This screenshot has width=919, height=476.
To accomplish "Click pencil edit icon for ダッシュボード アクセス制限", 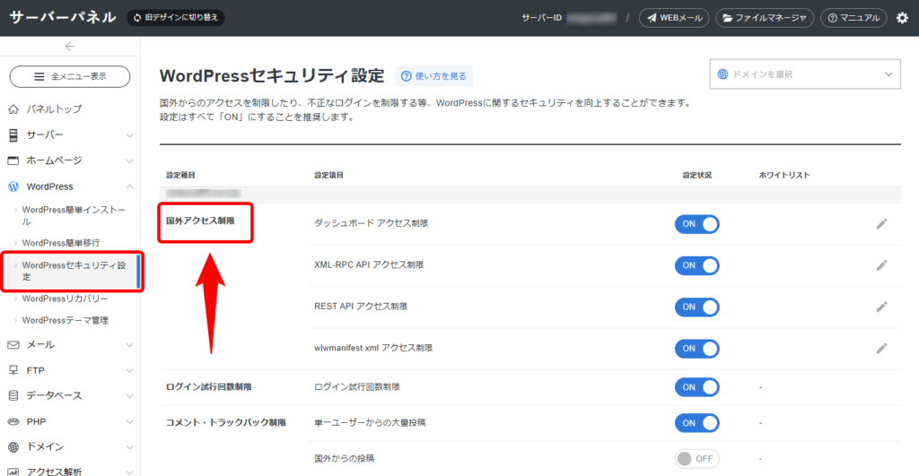I will pos(881,224).
